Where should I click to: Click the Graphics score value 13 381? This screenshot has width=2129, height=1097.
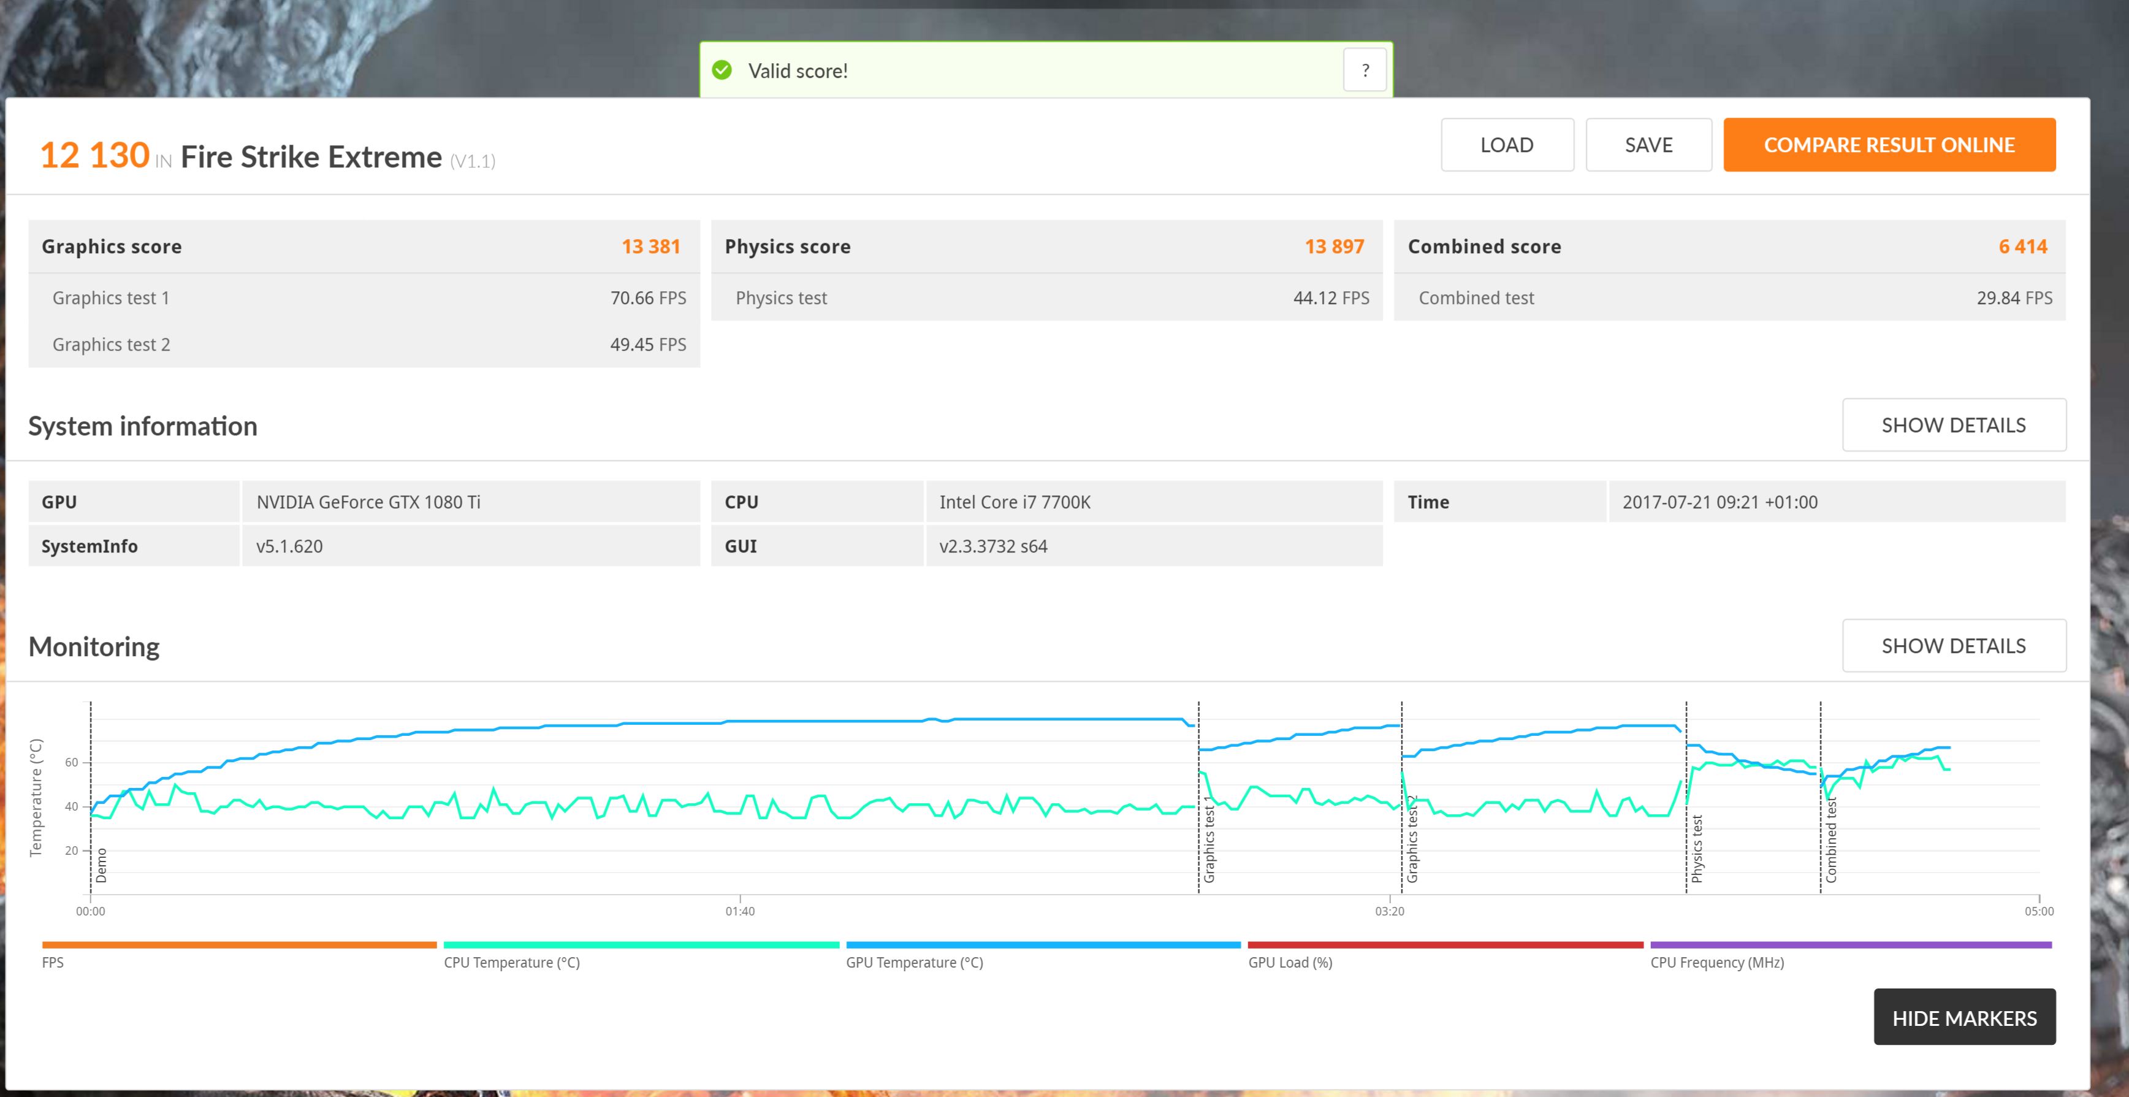(650, 247)
